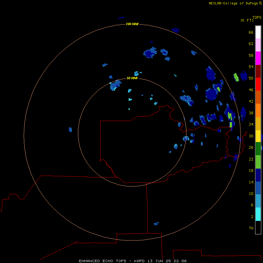Click the [K FT] units label
The image size is (263, 263).
point(247,20)
